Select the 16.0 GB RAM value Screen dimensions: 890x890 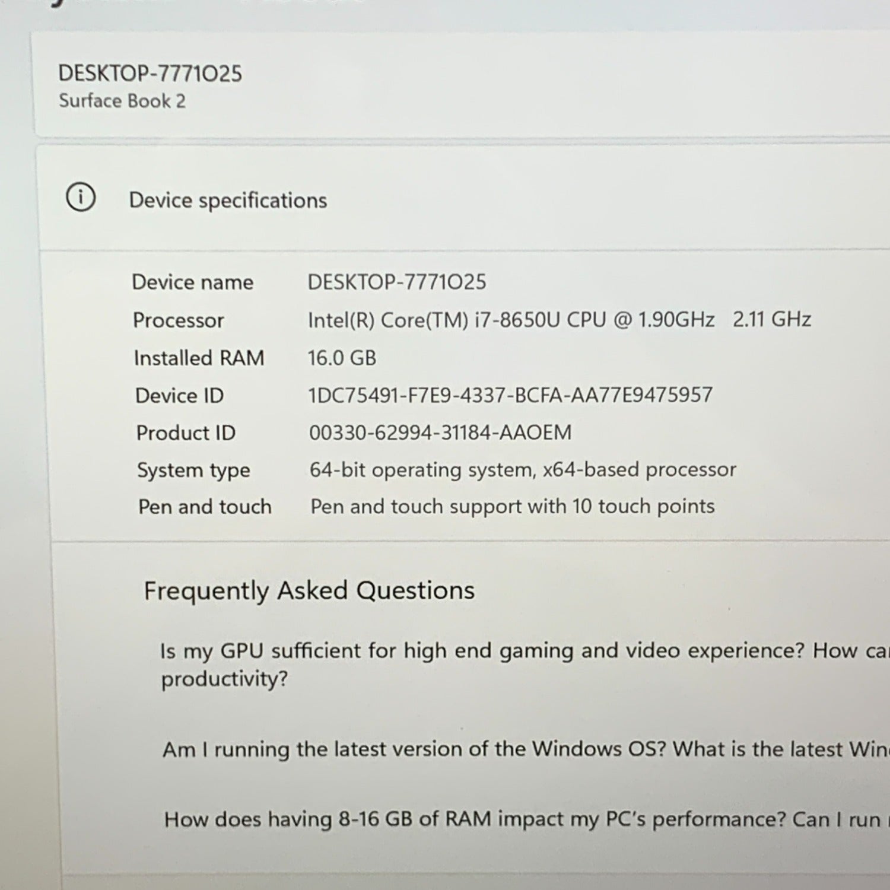tap(342, 358)
